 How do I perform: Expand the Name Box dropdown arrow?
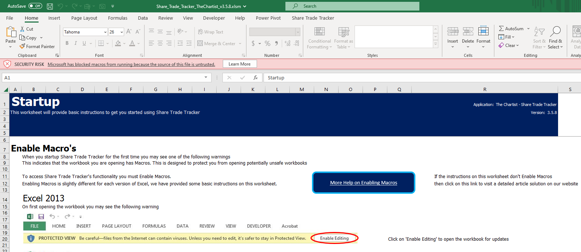point(206,78)
